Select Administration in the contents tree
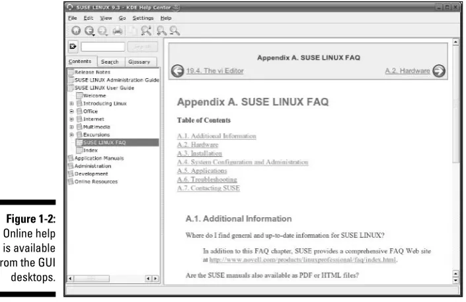Viewport: 466px width, 302px height. coord(93,166)
